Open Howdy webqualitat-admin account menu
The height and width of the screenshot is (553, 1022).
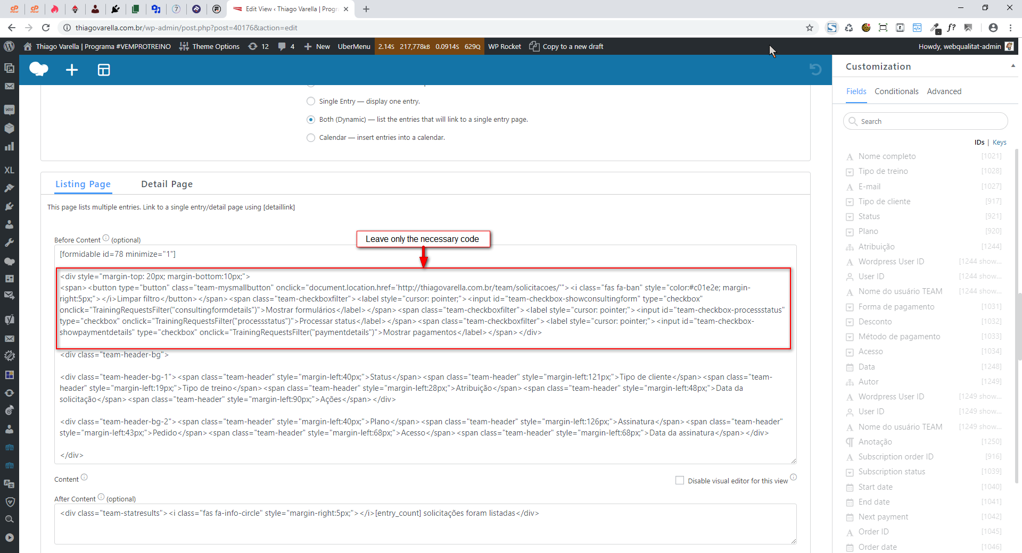pyautogui.click(x=966, y=46)
